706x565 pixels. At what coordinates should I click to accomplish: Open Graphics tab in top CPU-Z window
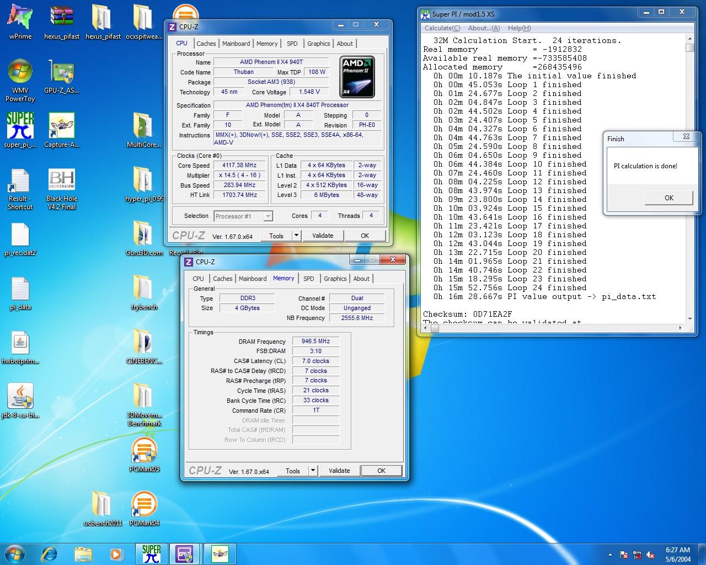(319, 44)
